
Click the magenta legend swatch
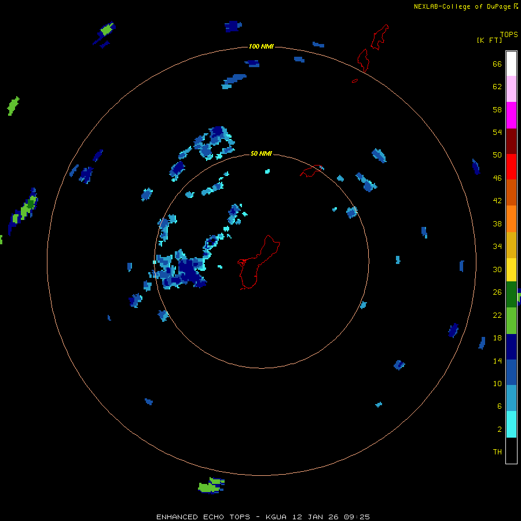pos(511,115)
